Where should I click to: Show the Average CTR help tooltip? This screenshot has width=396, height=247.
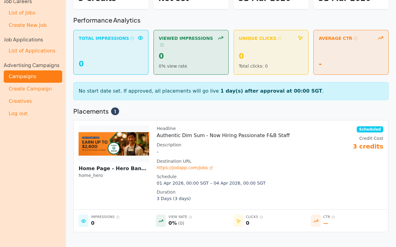[x=356, y=38]
